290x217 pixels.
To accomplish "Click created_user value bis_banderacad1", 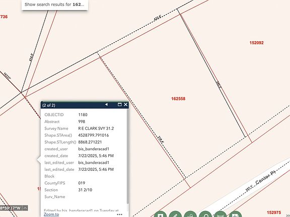I will (x=94, y=149).
